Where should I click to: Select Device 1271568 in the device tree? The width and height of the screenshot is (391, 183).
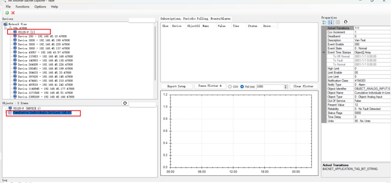45,92
